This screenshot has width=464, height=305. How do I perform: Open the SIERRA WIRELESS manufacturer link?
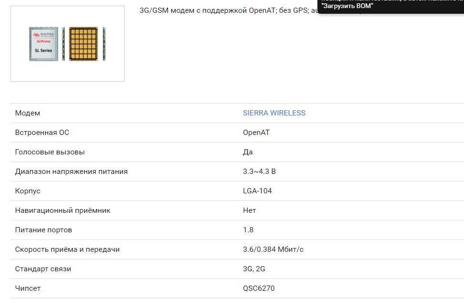pos(274,113)
